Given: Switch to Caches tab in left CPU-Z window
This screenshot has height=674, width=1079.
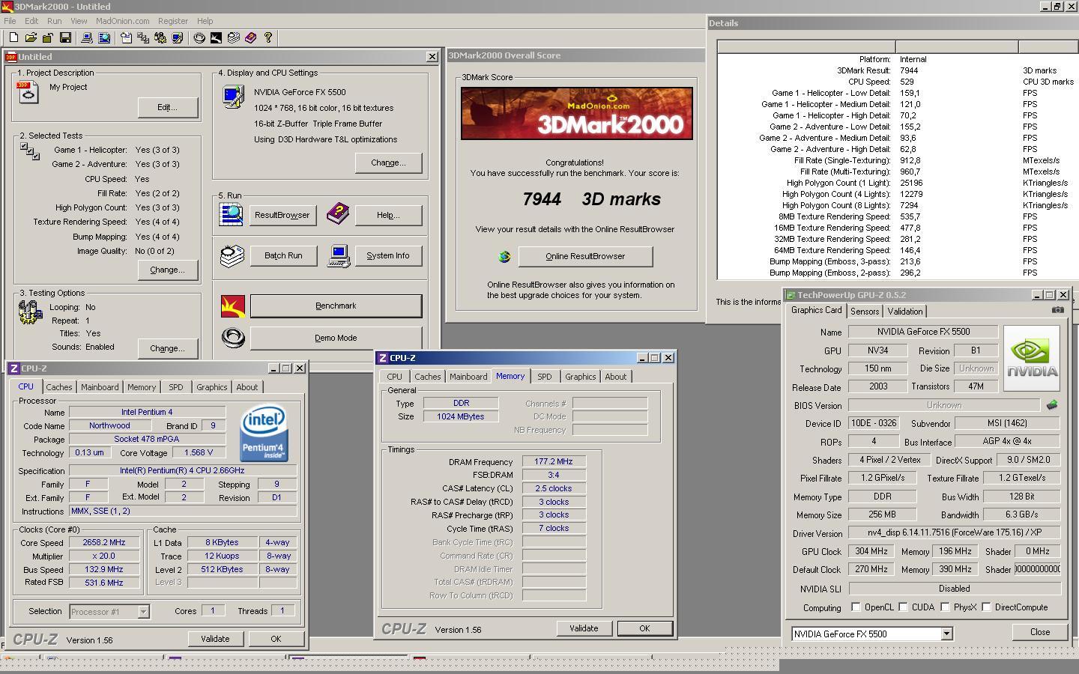Looking at the screenshot, I should (59, 387).
